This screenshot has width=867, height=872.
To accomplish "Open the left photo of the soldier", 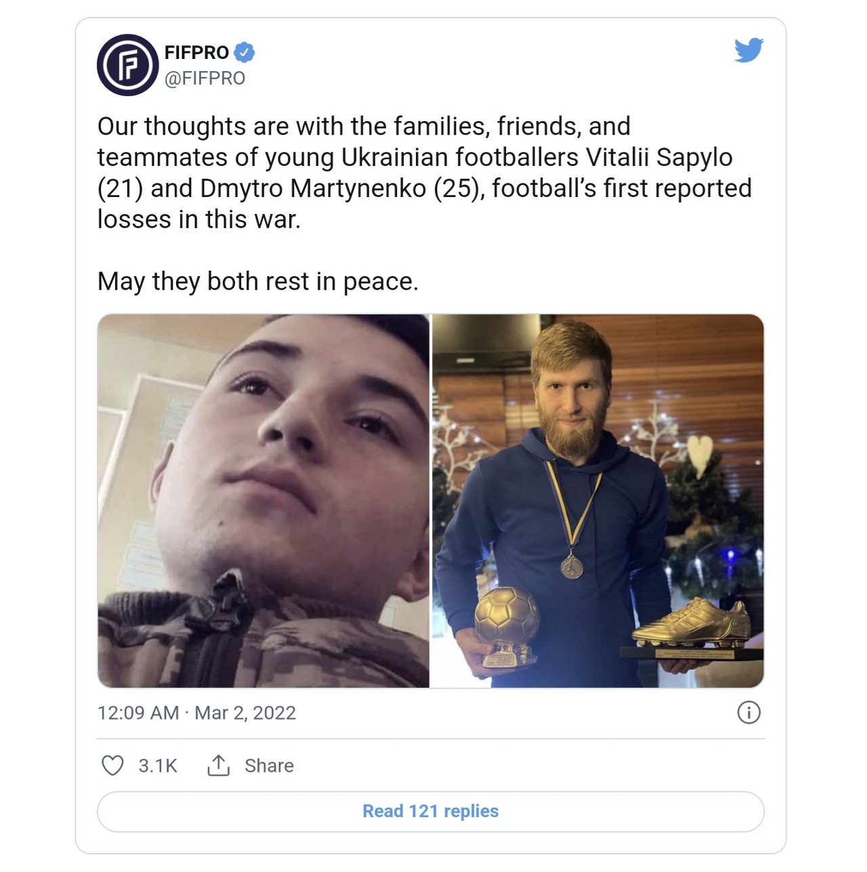I will click(263, 501).
